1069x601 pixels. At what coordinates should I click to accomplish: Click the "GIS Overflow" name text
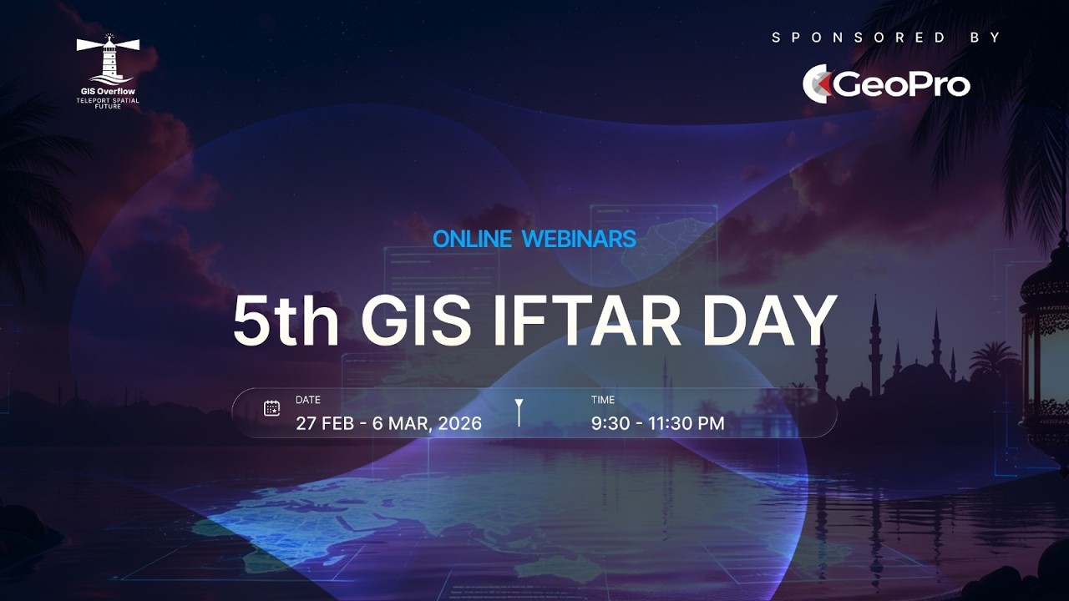[x=108, y=91]
